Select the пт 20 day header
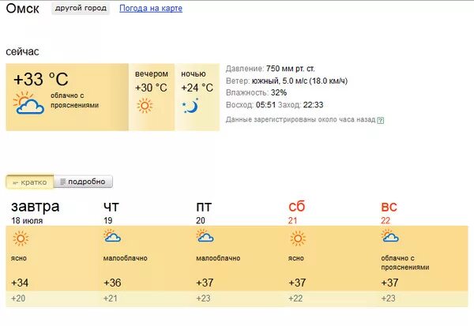This screenshot has width=474, height=326. tap(204, 212)
